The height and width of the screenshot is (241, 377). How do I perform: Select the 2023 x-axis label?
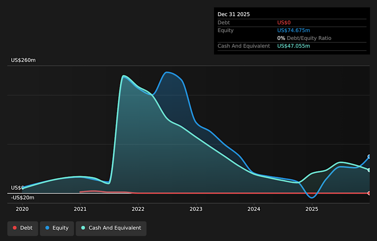click(196, 209)
